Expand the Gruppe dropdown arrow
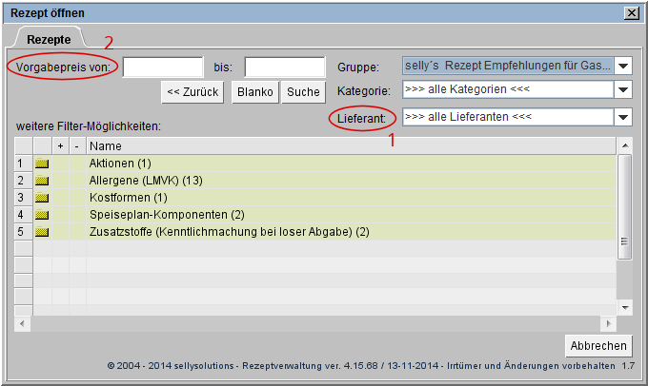The width and height of the screenshot is (648, 386). 623,66
